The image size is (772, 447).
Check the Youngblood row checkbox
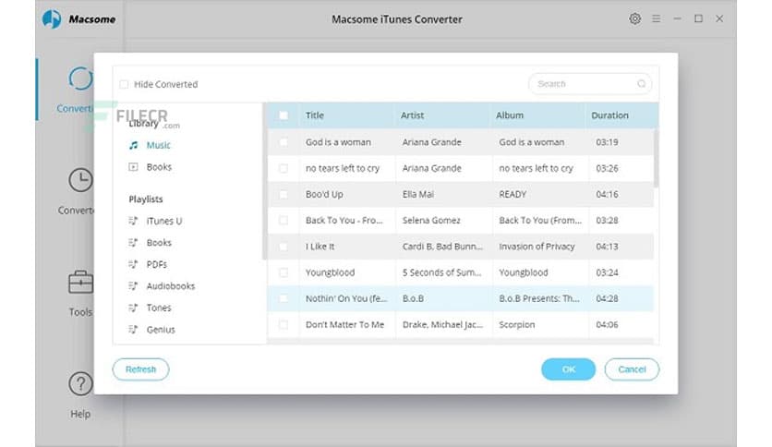tap(283, 272)
